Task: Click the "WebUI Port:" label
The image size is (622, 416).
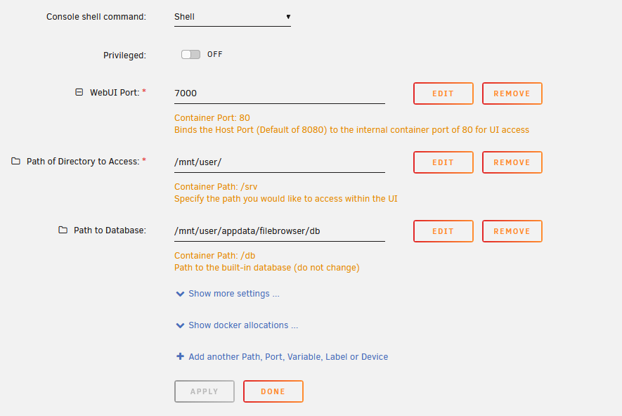Action: 115,93
